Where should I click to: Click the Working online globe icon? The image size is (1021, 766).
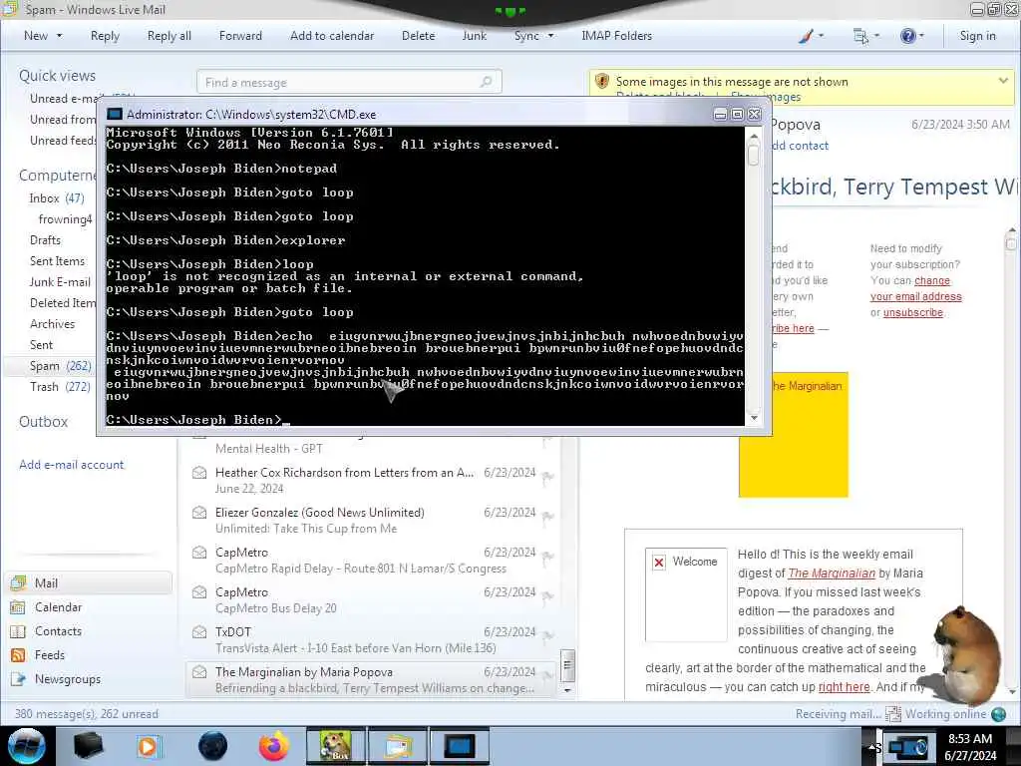point(998,714)
